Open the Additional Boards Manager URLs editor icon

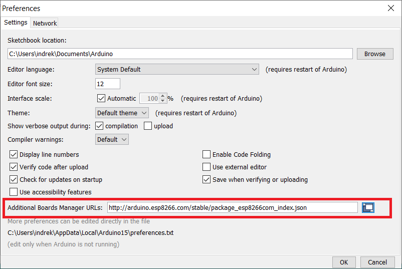tap(368, 207)
